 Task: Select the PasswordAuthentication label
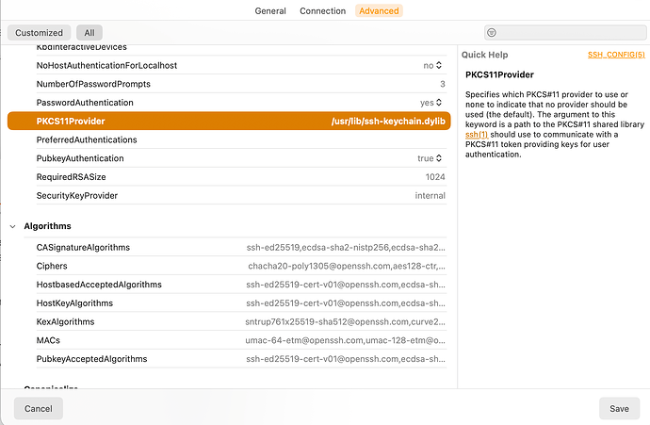[x=85, y=103]
